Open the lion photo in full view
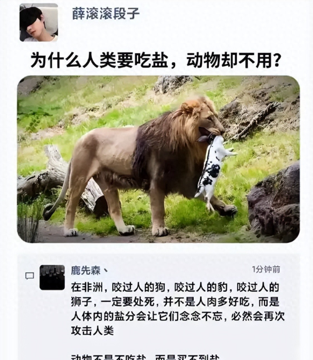 pos(158,159)
